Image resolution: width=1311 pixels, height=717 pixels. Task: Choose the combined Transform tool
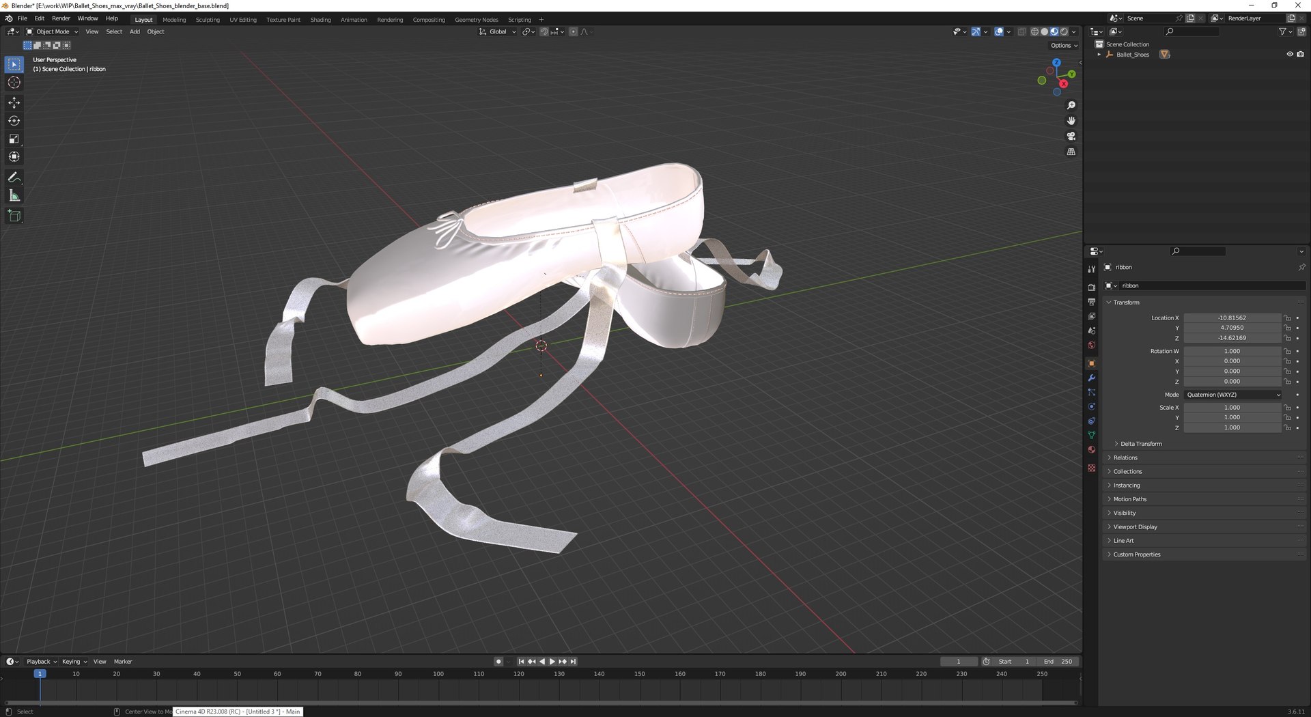[14, 157]
